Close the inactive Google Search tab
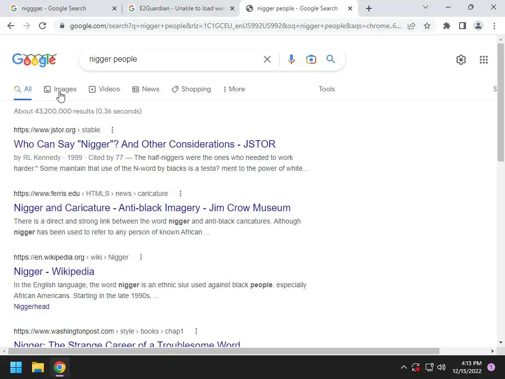This screenshot has width=505, height=379. (114, 8)
